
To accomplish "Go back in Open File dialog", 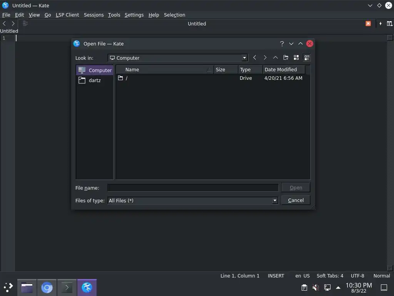I will point(255,58).
